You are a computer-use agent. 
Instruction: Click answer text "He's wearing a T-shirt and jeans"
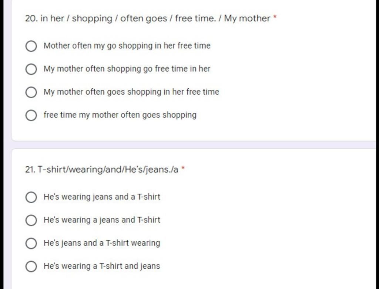coord(102,266)
